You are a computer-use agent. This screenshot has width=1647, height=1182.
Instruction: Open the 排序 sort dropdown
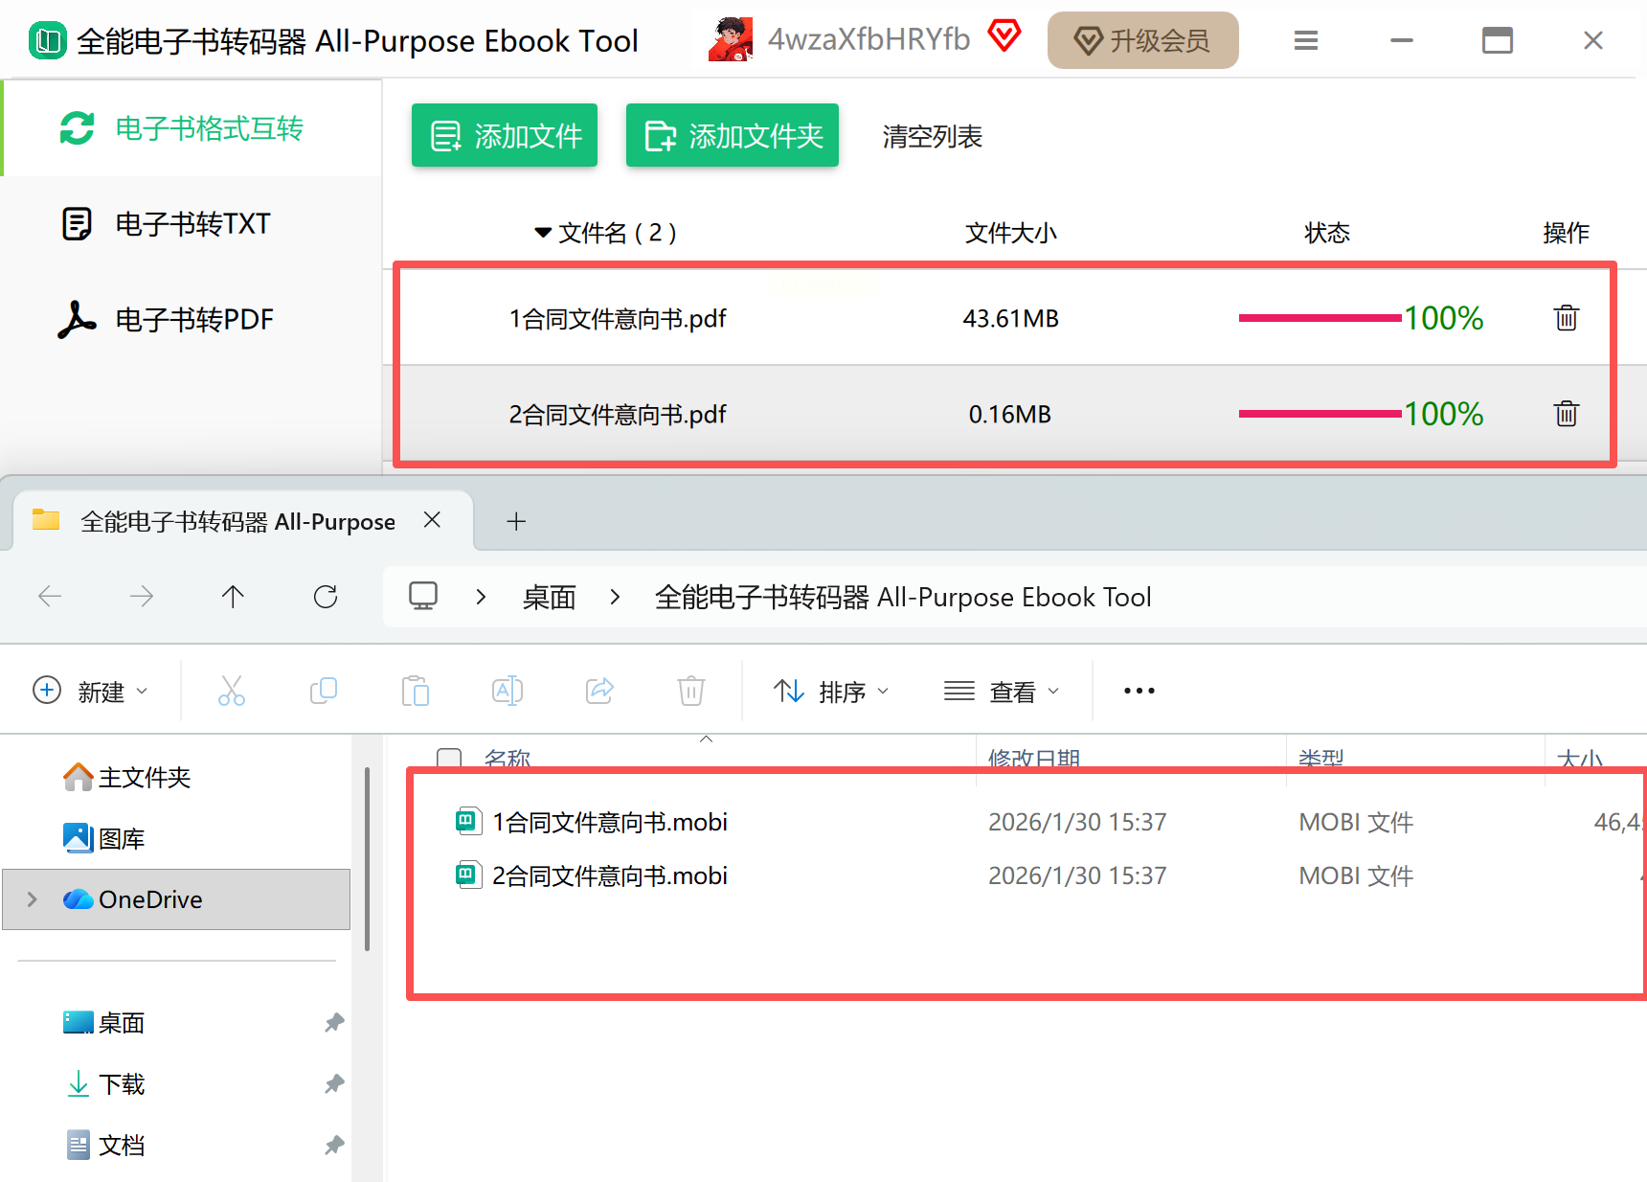[x=831, y=691]
